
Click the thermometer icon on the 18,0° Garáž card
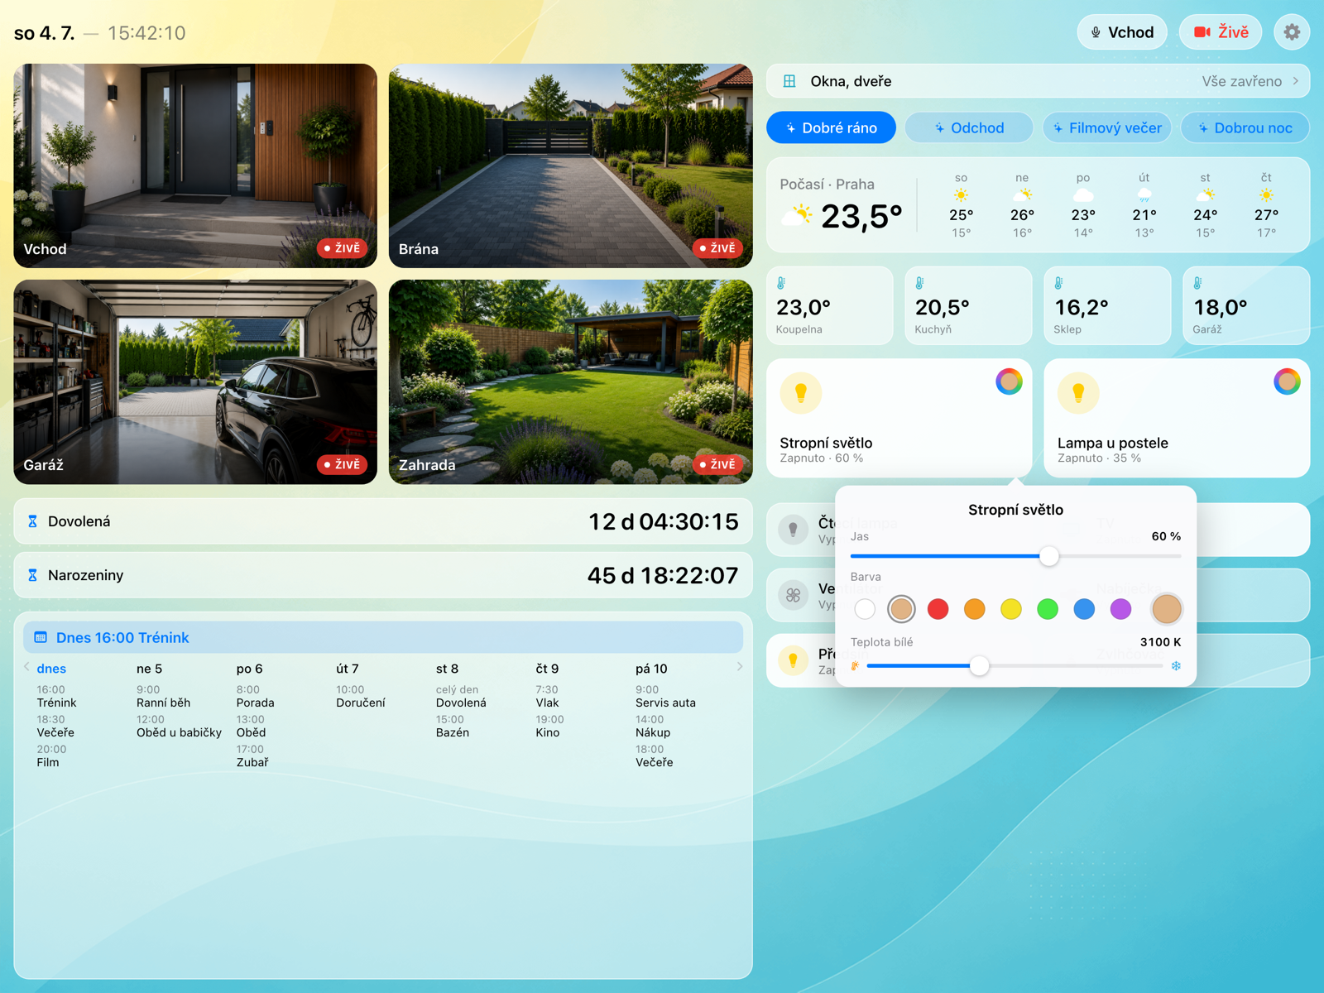(x=1198, y=283)
